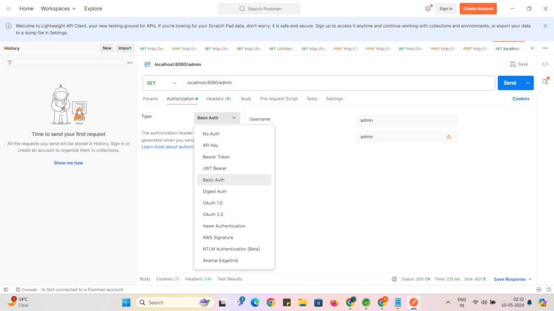Open the Windows Start menu
This screenshot has height=311, width=554.
(x=126, y=302)
